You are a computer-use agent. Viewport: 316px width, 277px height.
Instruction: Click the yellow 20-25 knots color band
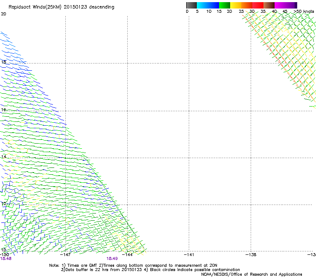(x=236, y=5)
